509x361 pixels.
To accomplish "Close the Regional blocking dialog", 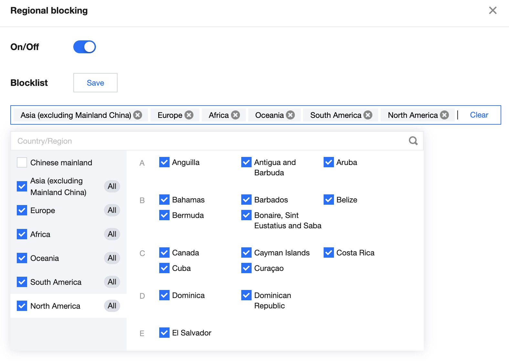I will tap(493, 10).
